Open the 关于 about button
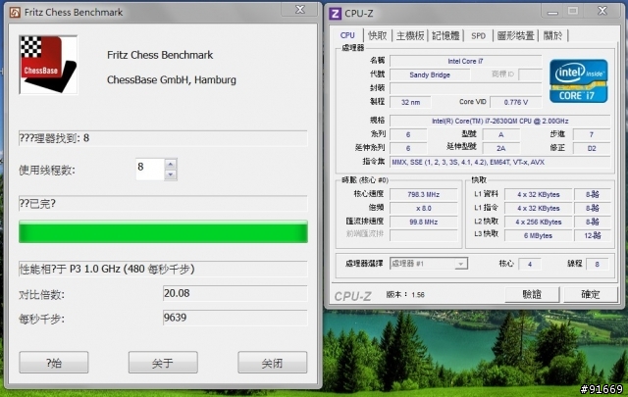Image resolution: width=628 pixels, height=397 pixels. (163, 363)
